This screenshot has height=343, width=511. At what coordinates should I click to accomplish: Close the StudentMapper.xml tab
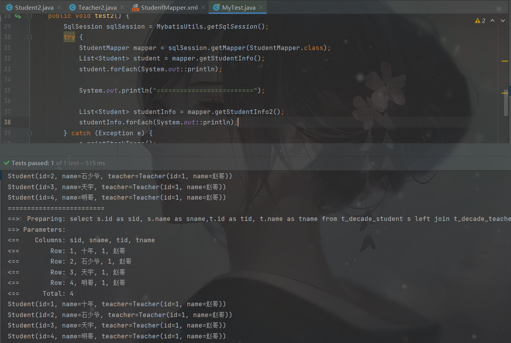[204, 7]
